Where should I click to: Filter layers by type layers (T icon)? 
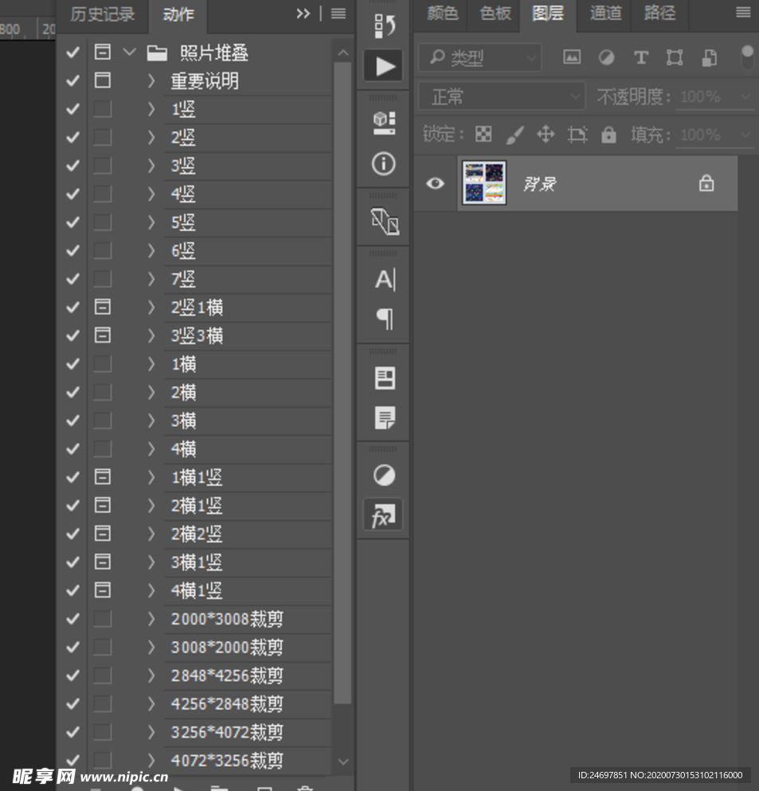point(640,57)
